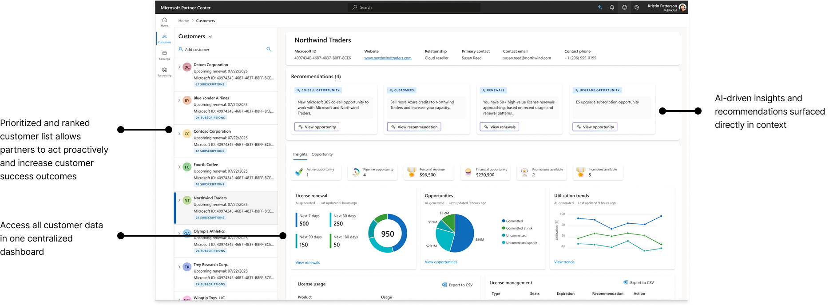Click the View opportunities link
Screen dimensions: 833x305
(441, 262)
